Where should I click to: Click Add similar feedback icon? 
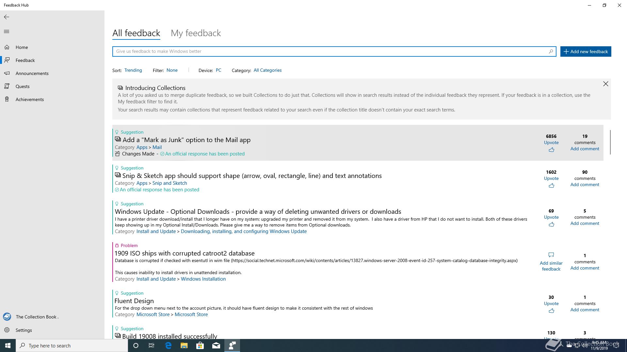click(x=551, y=255)
